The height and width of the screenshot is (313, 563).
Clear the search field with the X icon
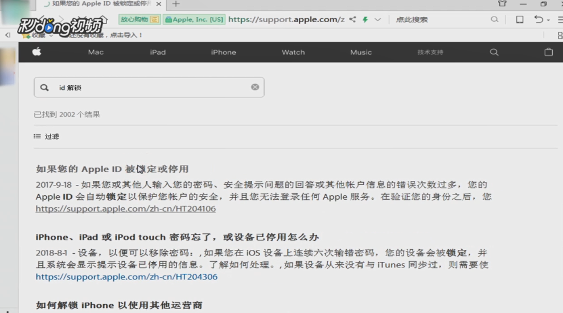tap(255, 87)
